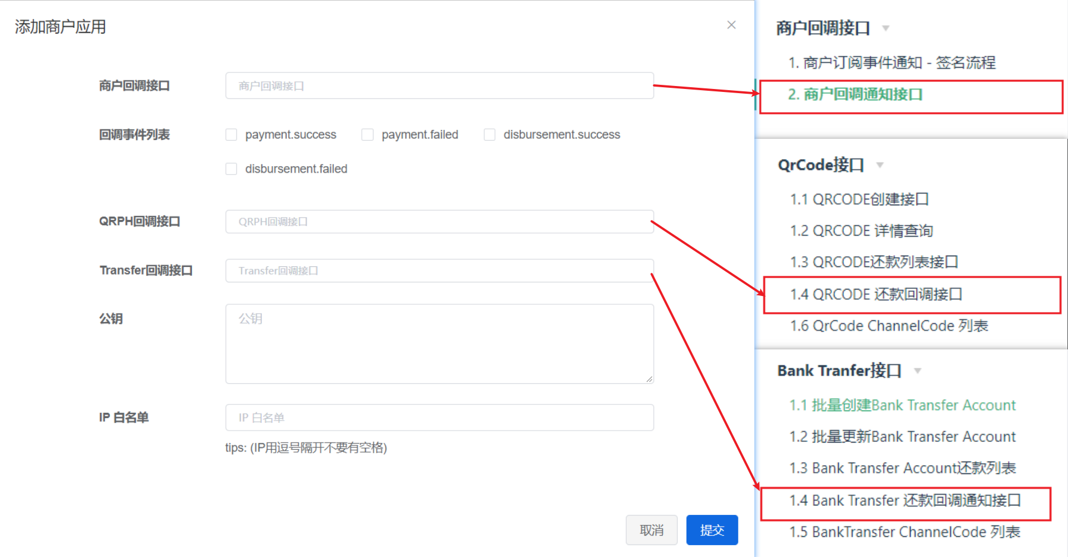
Task: Focus the IP 白名单 input
Action: point(440,418)
